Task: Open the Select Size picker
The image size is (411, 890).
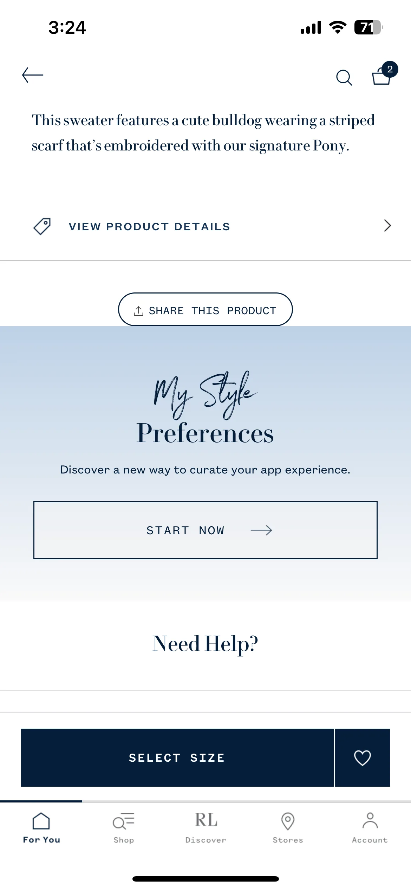Action: pyautogui.click(x=177, y=757)
